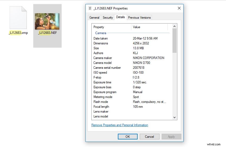Click the ISO speed property label
Image resolution: width=226 pixels, height=147 pixels.
pos(100,73)
